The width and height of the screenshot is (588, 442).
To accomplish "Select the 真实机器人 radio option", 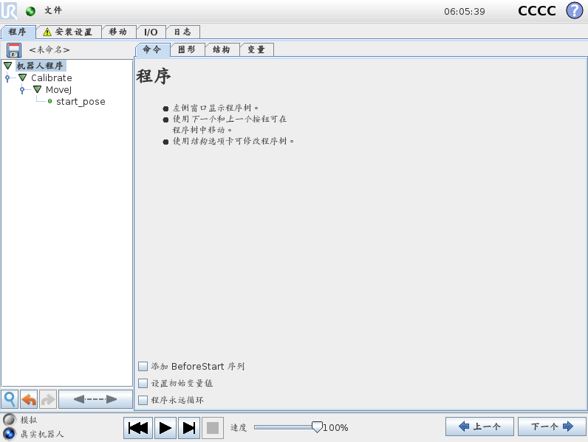I will click(x=10, y=434).
